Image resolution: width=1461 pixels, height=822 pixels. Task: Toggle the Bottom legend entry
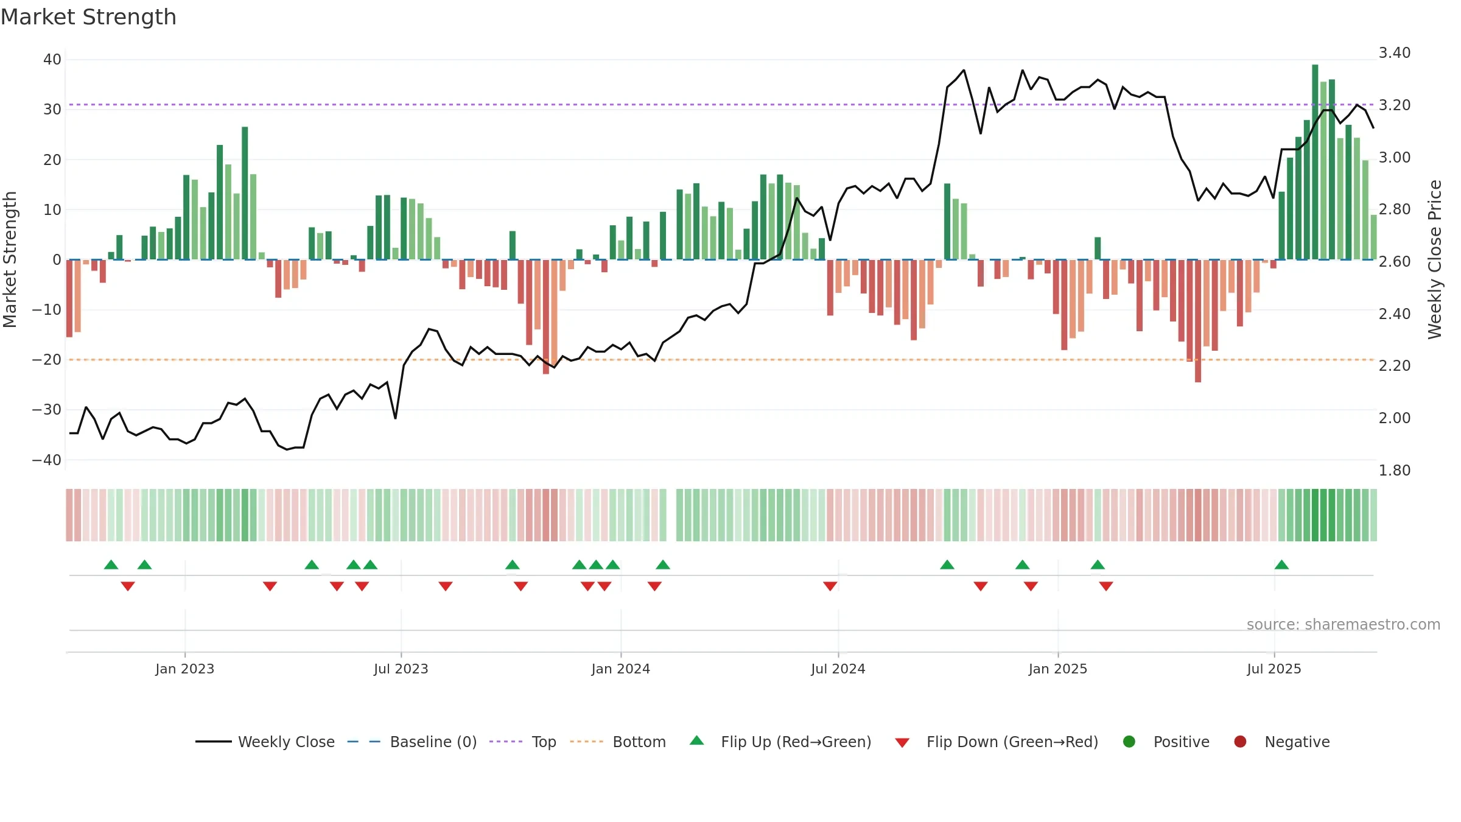tap(618, 742)
